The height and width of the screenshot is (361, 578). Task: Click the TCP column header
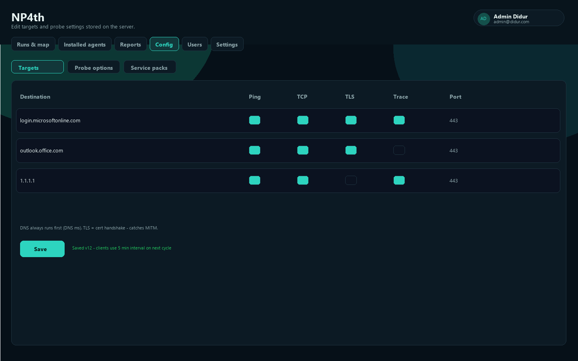(302, 97)
